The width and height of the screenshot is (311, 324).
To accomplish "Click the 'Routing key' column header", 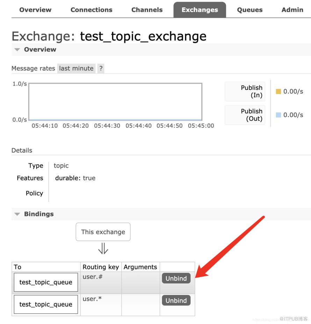I will coord(101,267).
